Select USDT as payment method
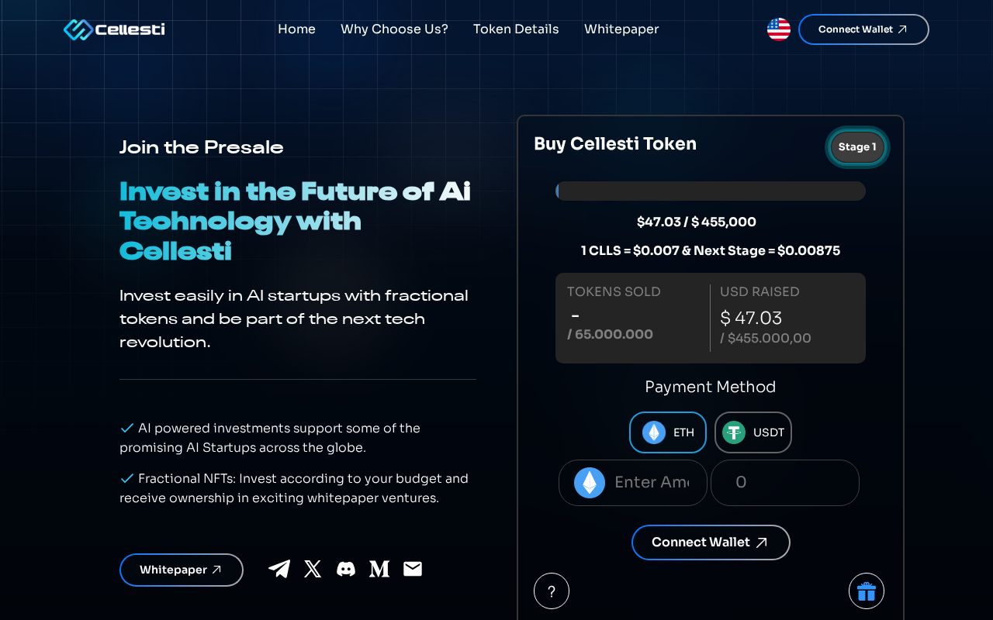This screenshot has height=620, width=993. click(x=753, y=432)
